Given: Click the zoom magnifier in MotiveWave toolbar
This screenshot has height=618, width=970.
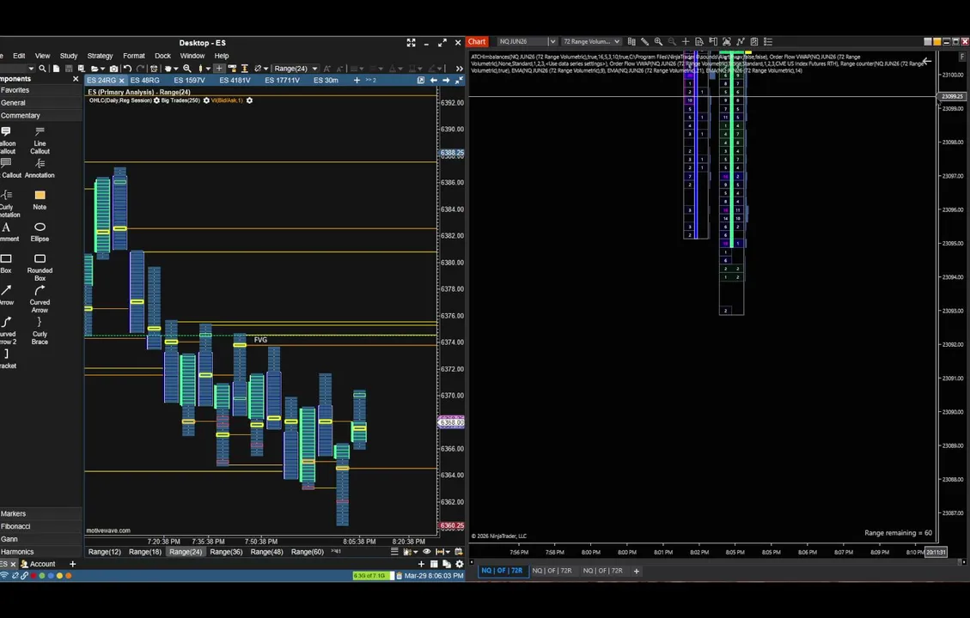Looking at the screenshot, I should click(x=187, y=68).
